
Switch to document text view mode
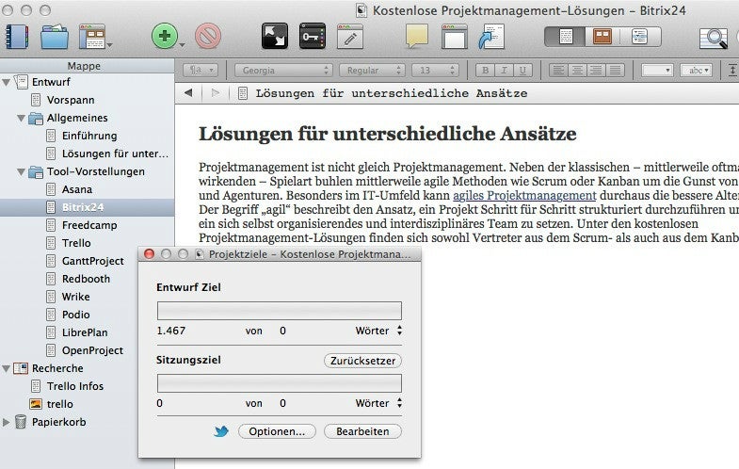pos(565,37)
